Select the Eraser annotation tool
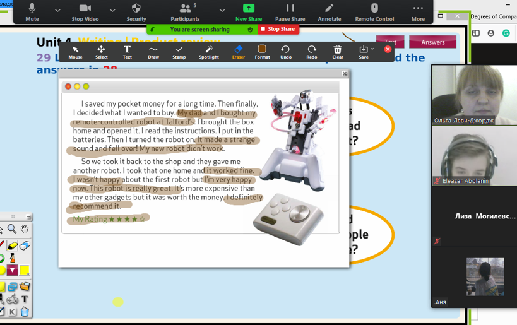The width and height of the screenshot is (517, 325). click(x=238, y=52)
